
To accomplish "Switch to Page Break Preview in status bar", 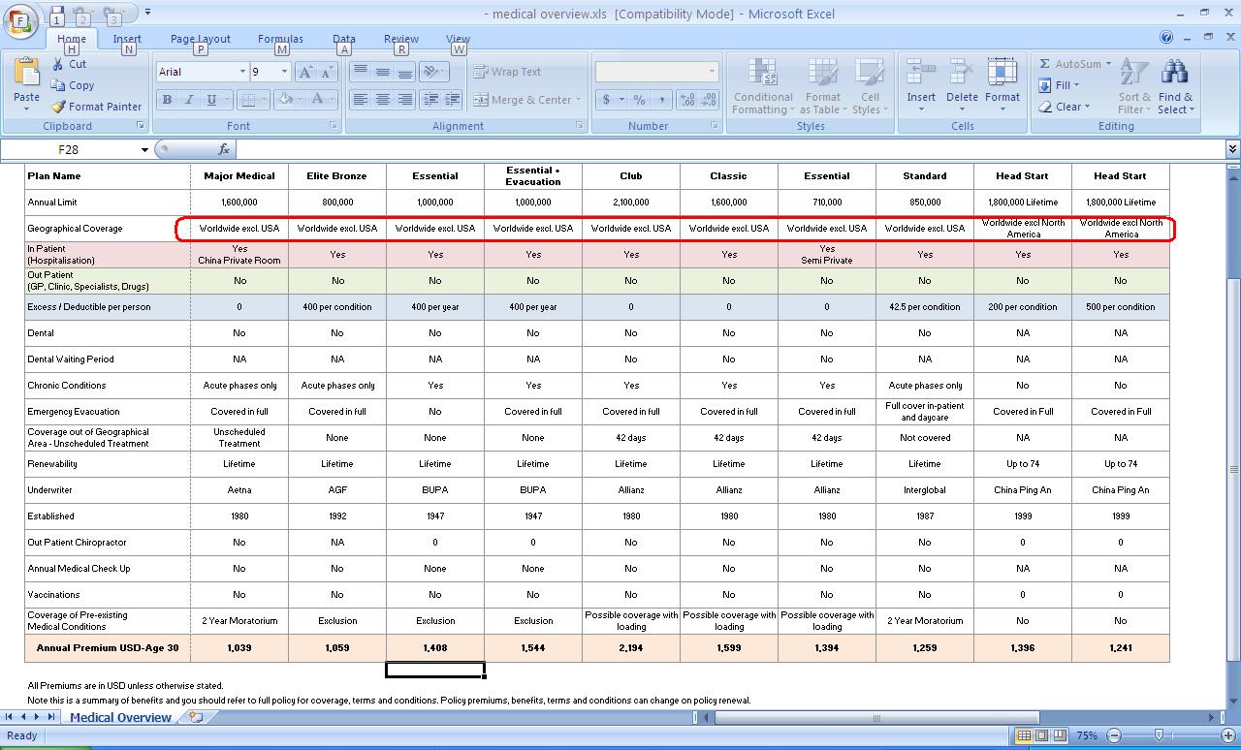I will click(x=1060, y=735).
